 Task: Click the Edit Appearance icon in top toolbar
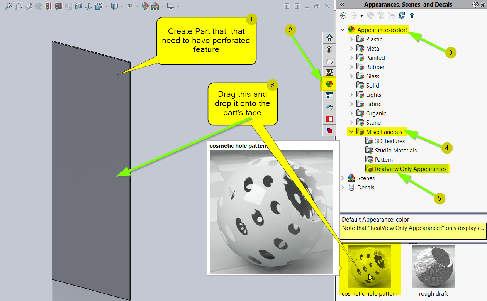tap(145, 6)
